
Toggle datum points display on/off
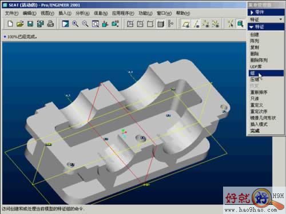(206, 24)
